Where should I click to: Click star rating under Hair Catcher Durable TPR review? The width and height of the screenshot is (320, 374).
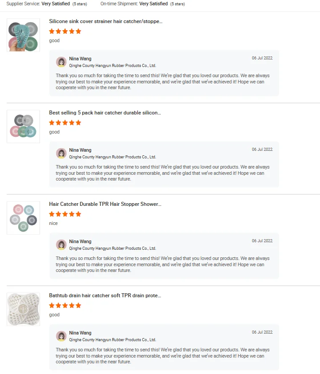click(65, 214)
